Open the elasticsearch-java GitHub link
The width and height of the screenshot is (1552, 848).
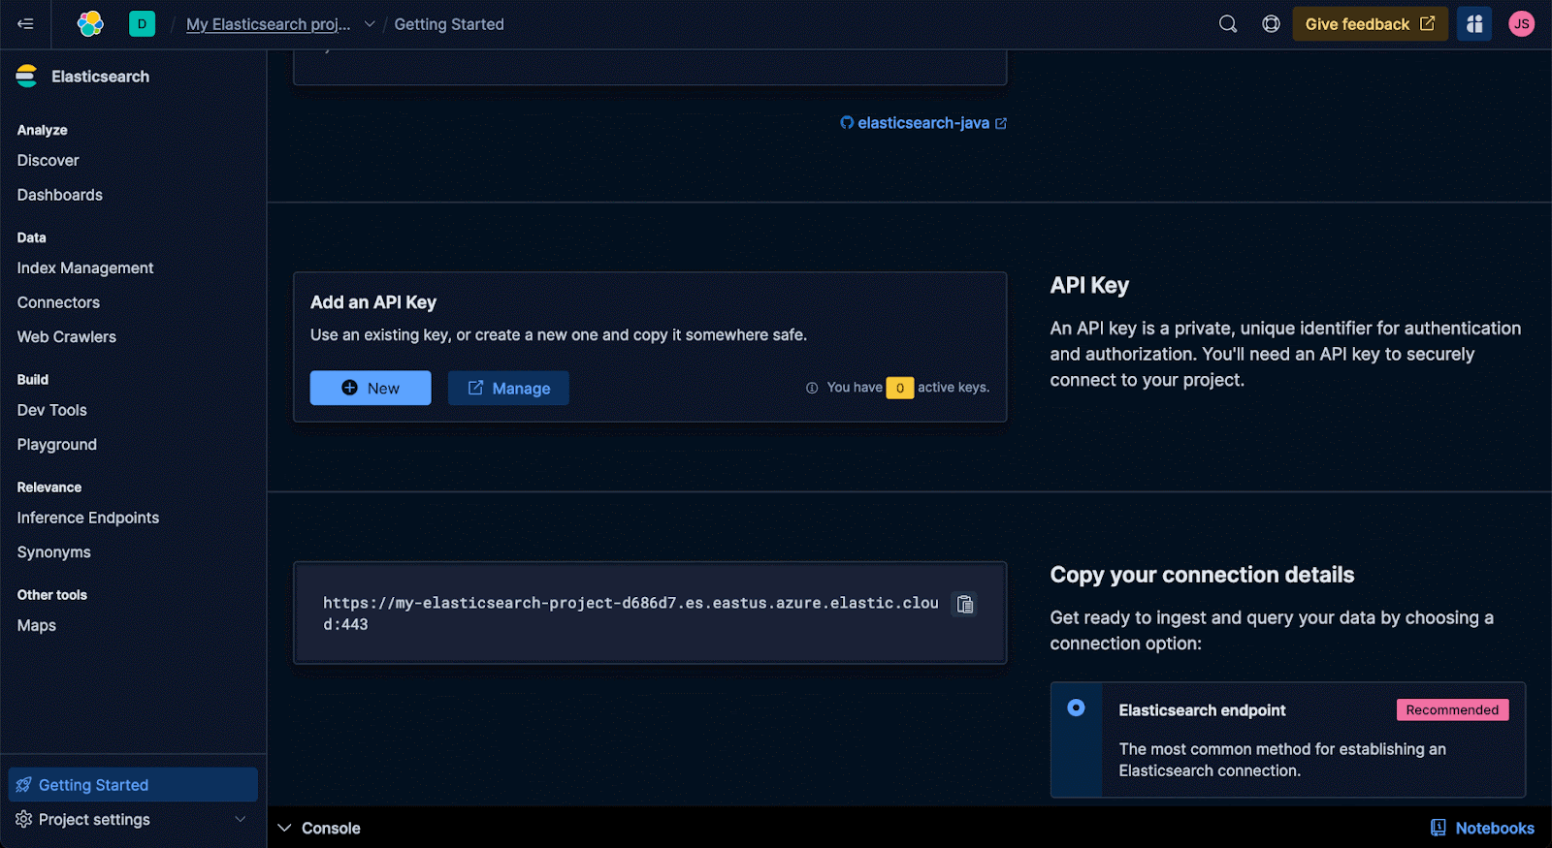[x=923, y=123]
